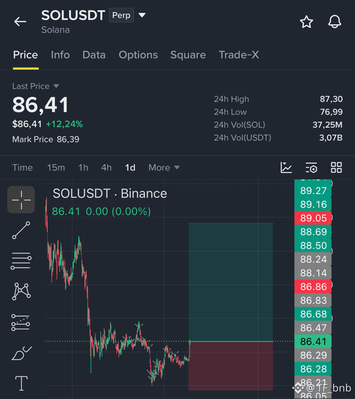This screenshot has height=399, width=355.
Task: Click the Perp contract type badge
Action: click(121, 15)
